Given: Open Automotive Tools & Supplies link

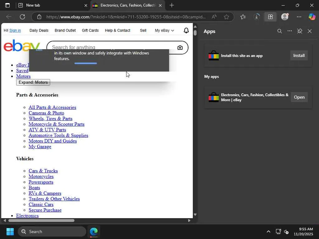Looking at the screenshot, I should point(58,135).
